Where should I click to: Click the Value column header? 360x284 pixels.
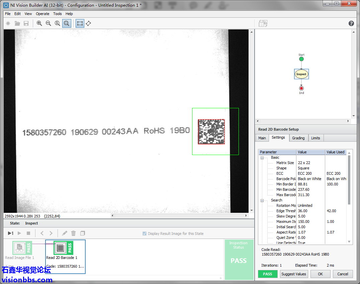310,152
